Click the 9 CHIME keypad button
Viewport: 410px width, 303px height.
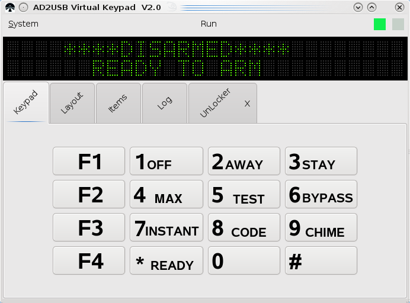click(321, 227)
